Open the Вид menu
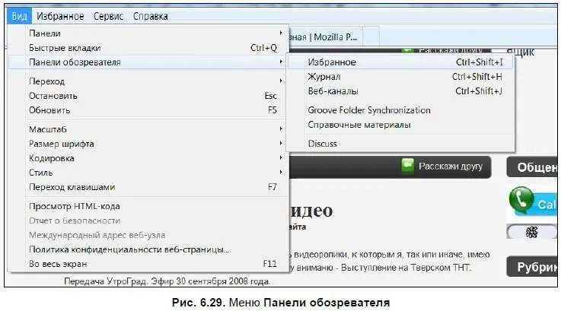 pyautogui.click(x=19, y=16)
